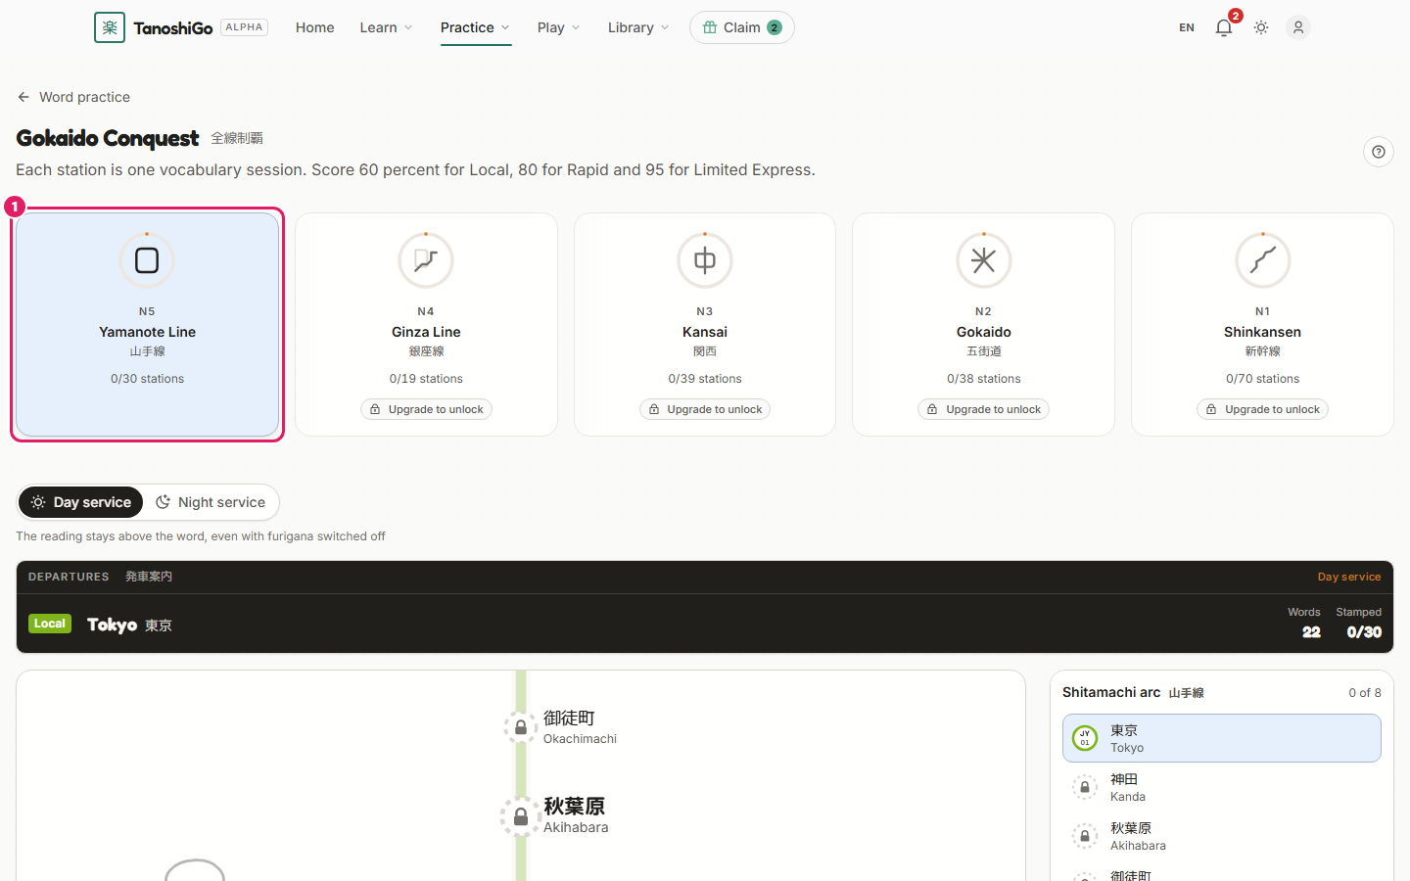Click the 0 of 8 progress text

click(x=1365, y=692)
